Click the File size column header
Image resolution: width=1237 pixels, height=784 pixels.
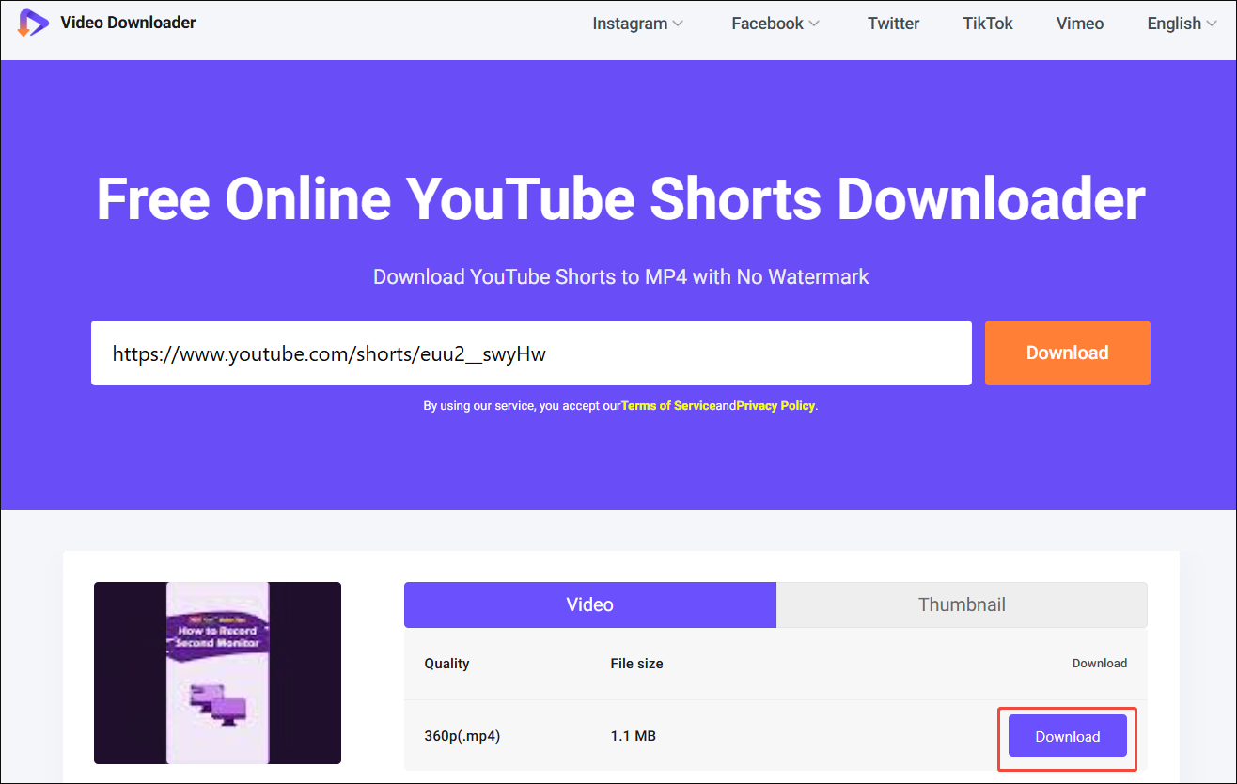click(x=636, y=664)
